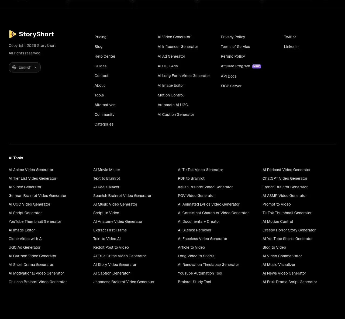345x319 pixels.
Task: Select the AI Ad Generator link
Action: [171, 56]
